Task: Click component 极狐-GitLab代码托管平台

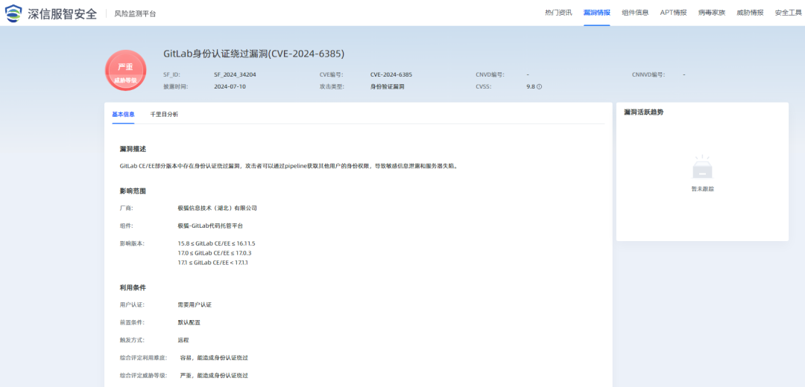Action: [x=210, y=226]
